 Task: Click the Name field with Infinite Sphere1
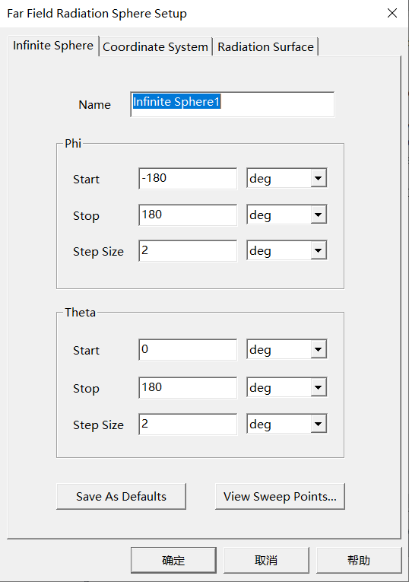(233, 104)
